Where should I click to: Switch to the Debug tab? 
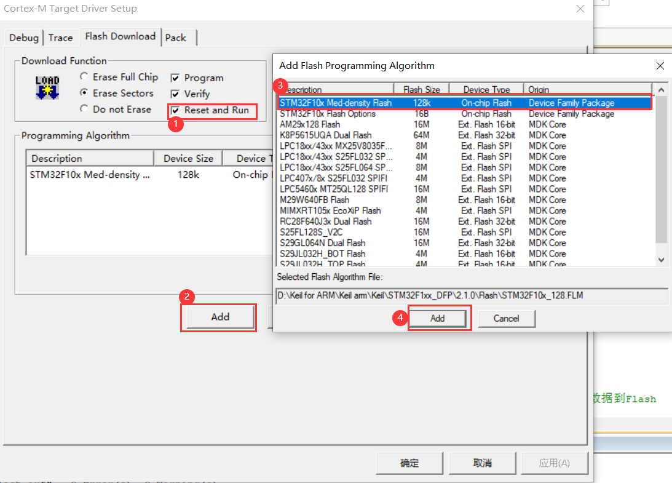(x=24, y=38)
